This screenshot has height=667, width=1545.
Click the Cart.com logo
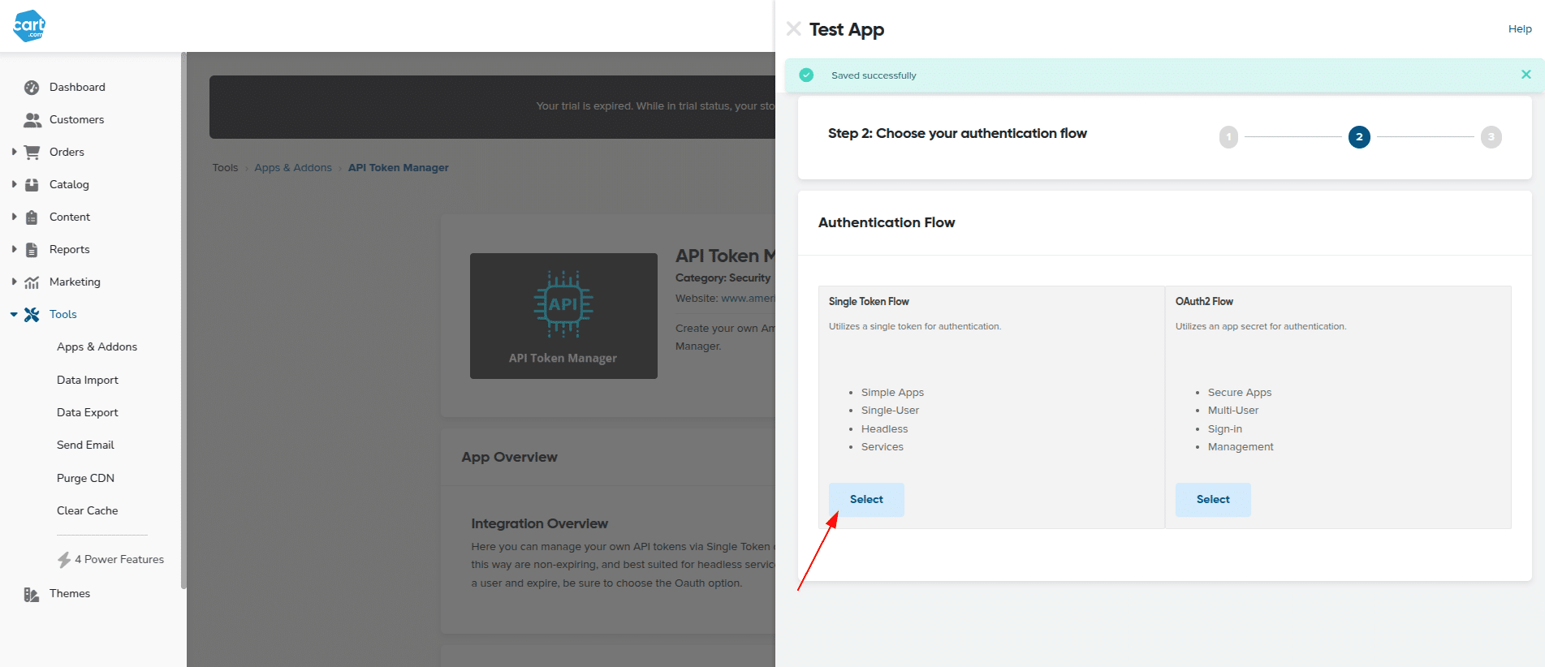coord(29,25)
